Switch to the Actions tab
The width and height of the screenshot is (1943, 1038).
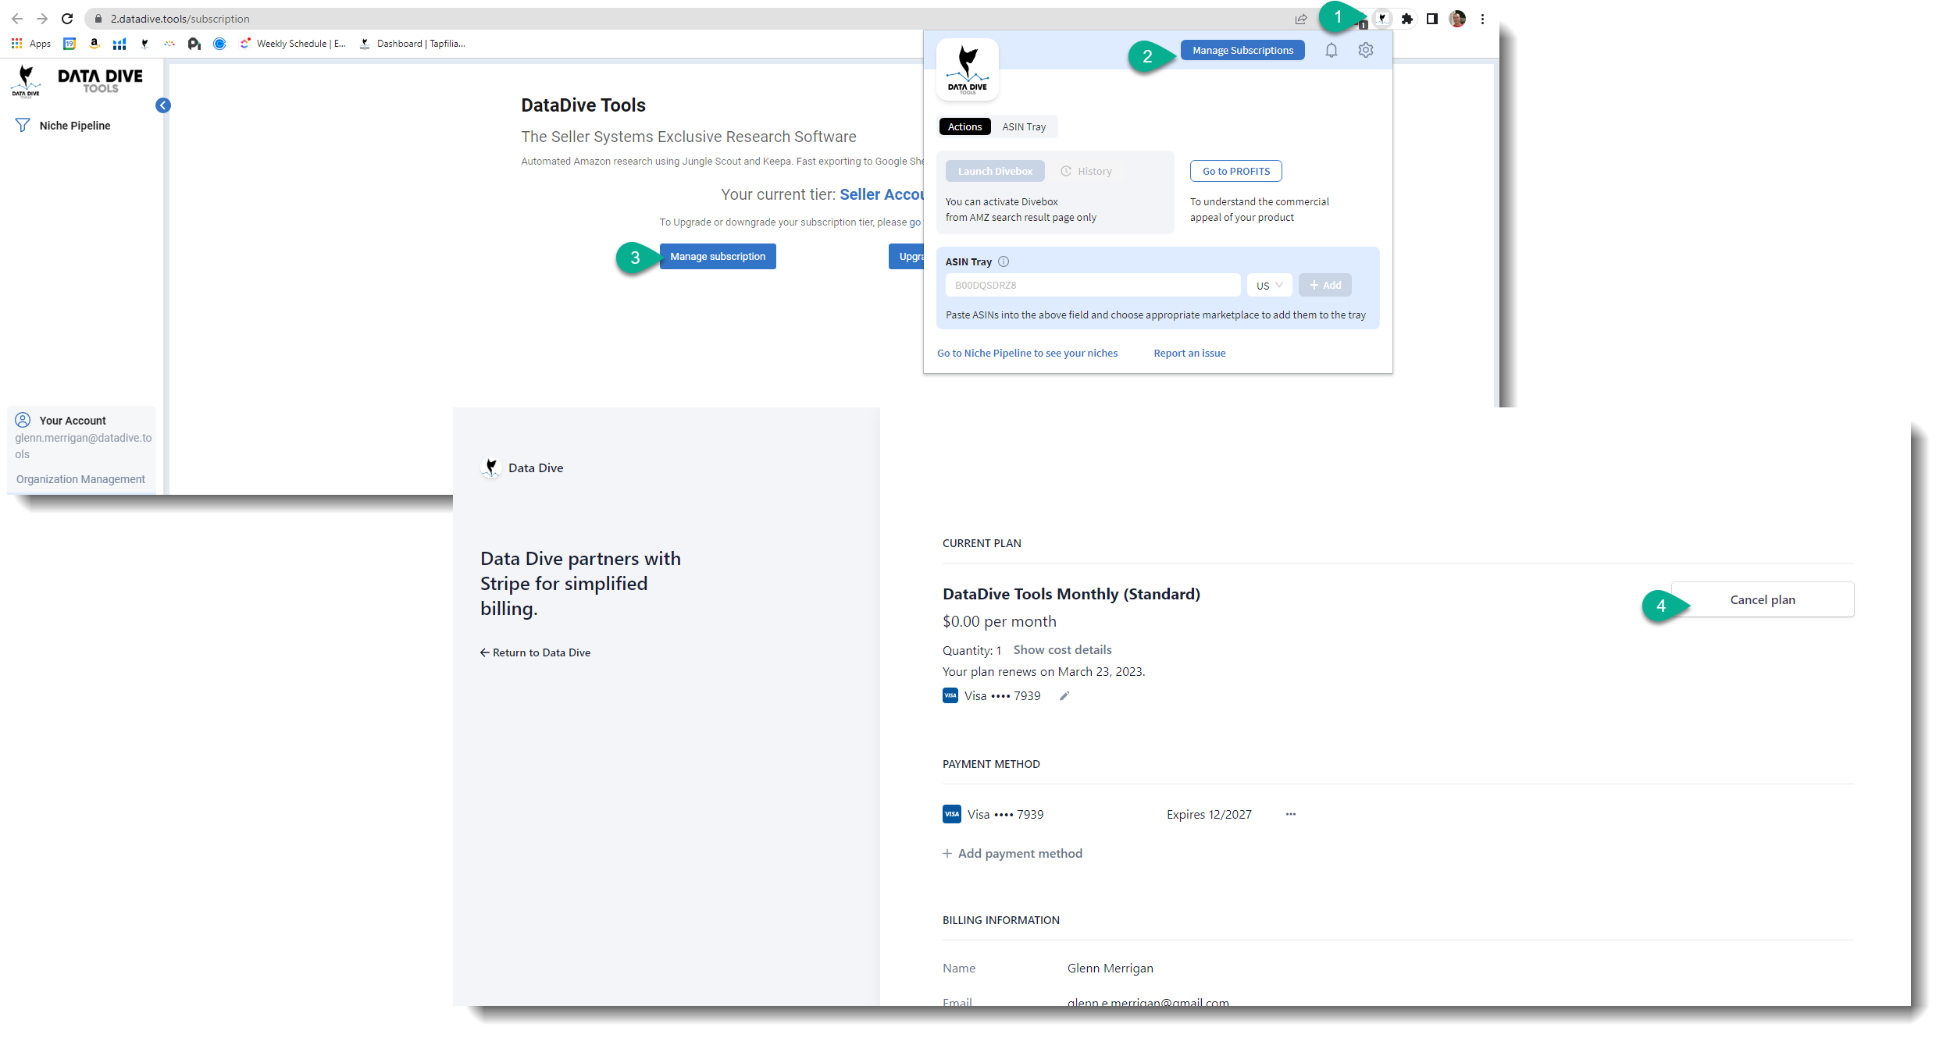coord(964,126)
